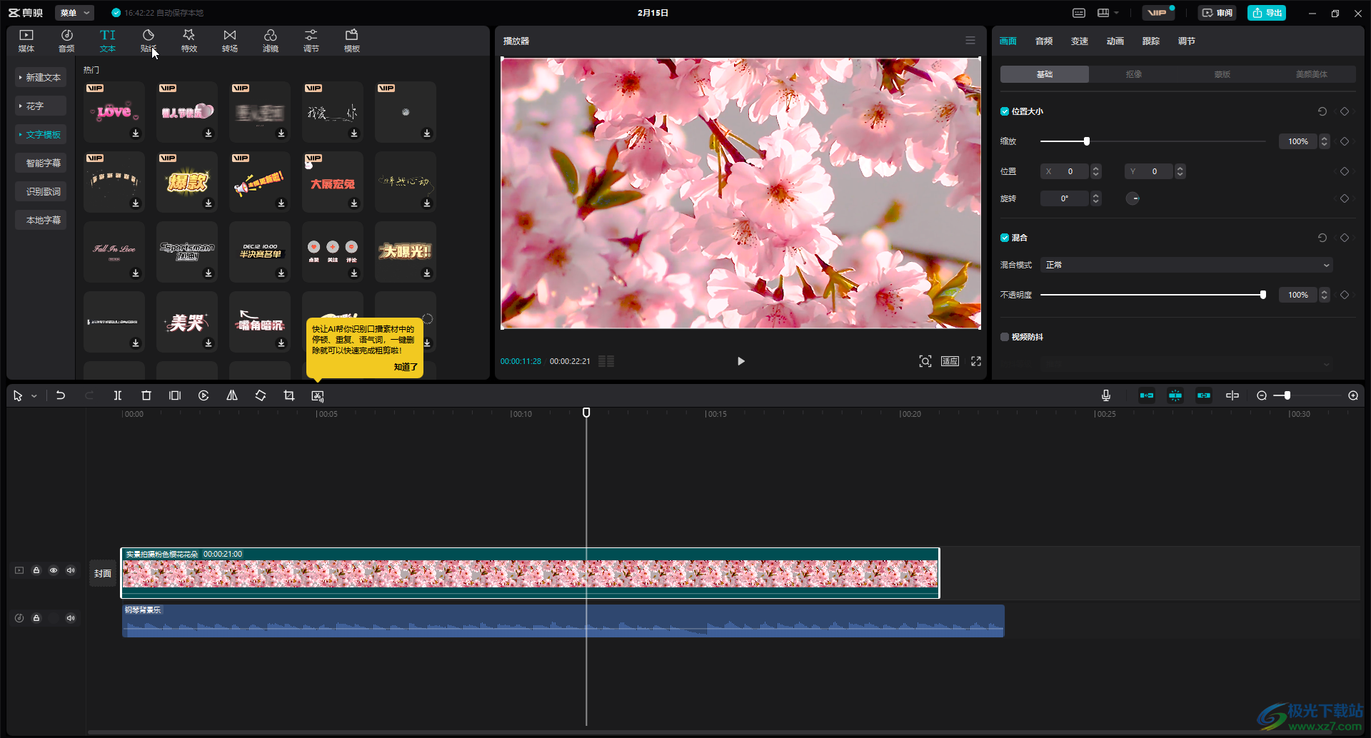
Task: Click the 封面 cover button
Action: click(x=103, y=573)
